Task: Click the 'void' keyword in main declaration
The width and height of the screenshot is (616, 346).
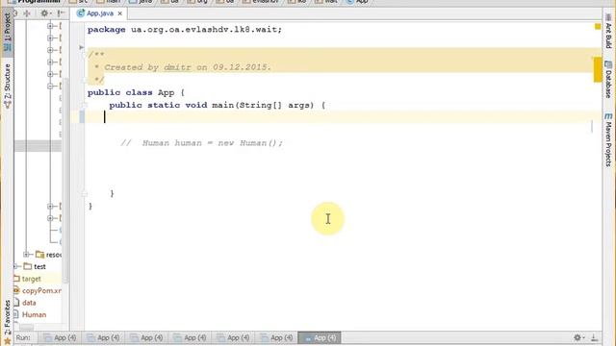Action: point(196,105)
